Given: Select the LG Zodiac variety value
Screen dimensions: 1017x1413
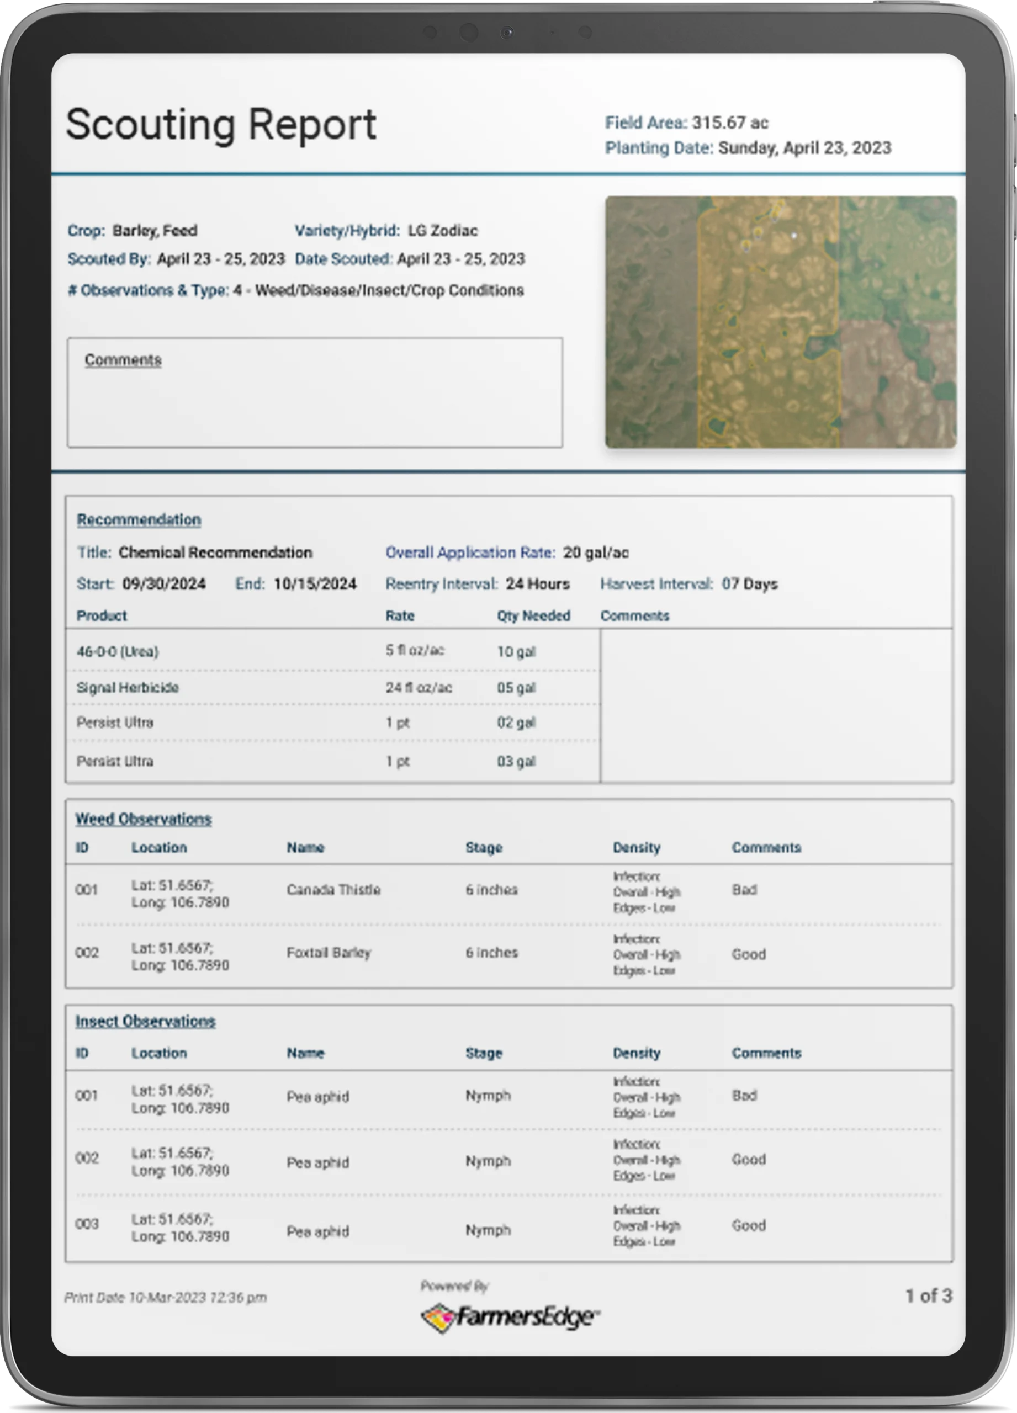Looking at the screenshot, I should [442, 231].
